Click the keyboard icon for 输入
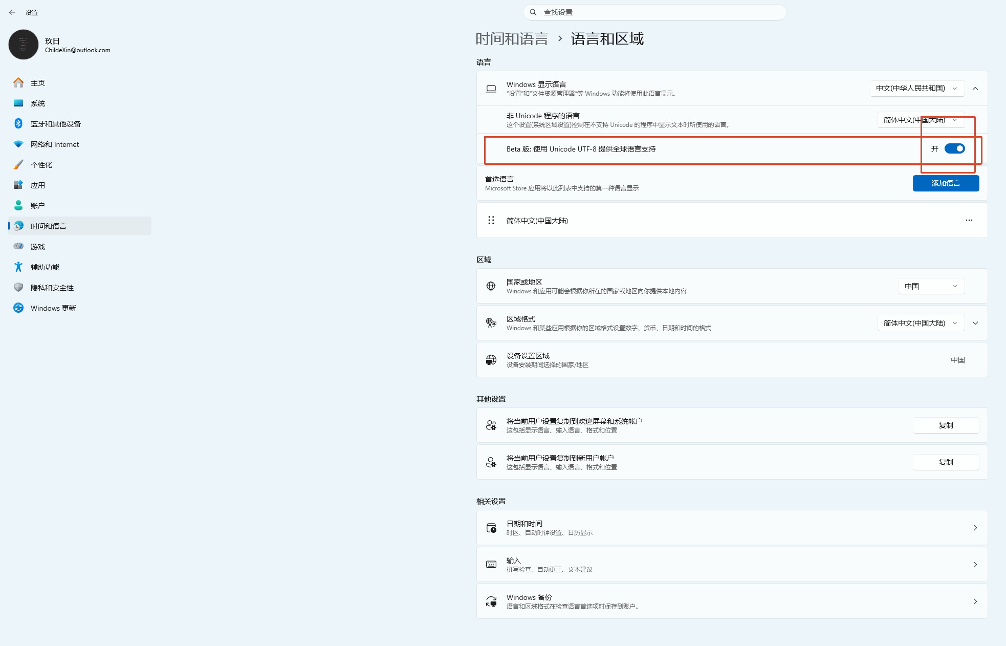Viewport: 1006px width, 646px height. 491,565
